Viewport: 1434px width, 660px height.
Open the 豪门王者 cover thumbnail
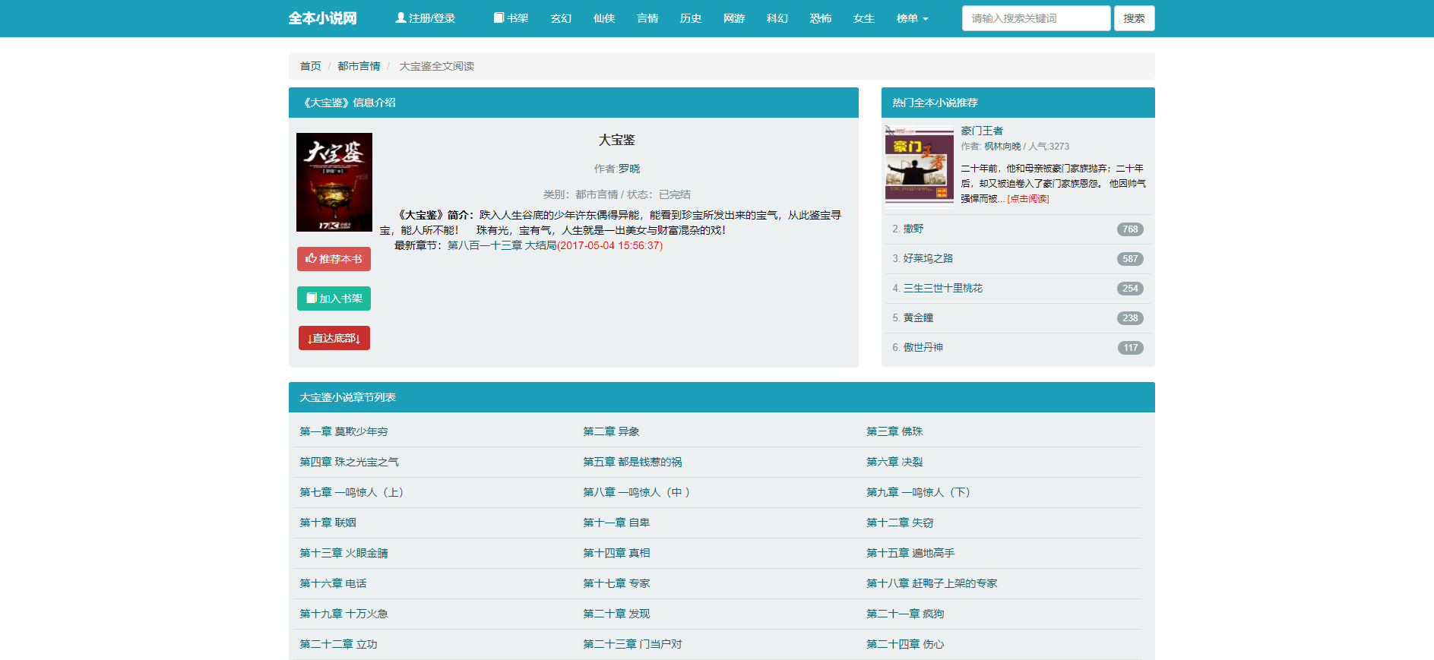click(x=919, y=166)
